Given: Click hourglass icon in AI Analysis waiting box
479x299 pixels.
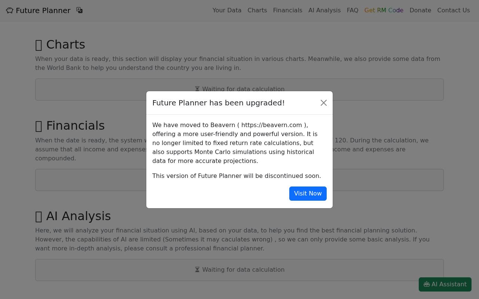Looking at the screenshot, I should click(197, 270).
